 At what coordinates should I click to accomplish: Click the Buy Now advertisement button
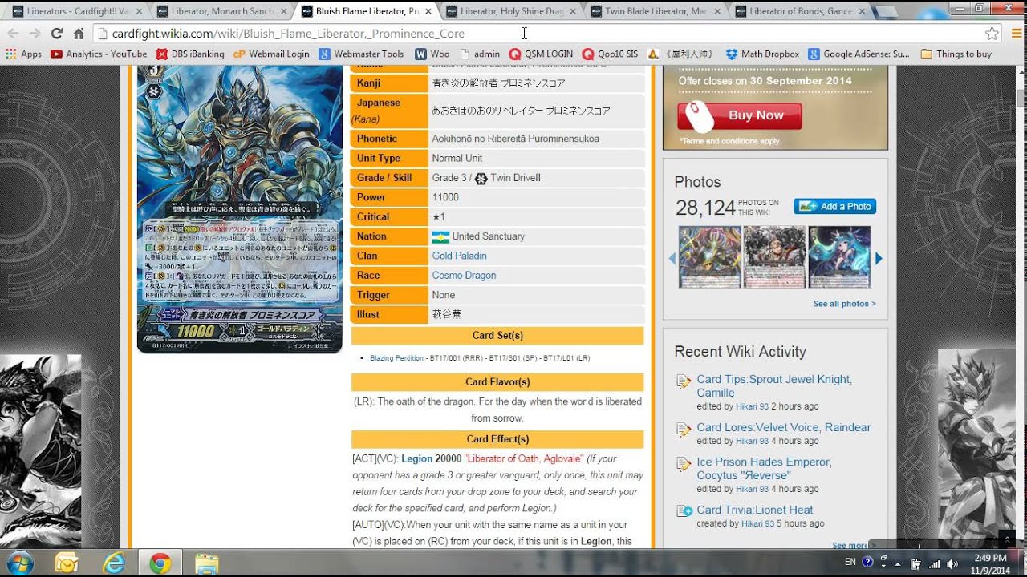click(x=739, y=115)
